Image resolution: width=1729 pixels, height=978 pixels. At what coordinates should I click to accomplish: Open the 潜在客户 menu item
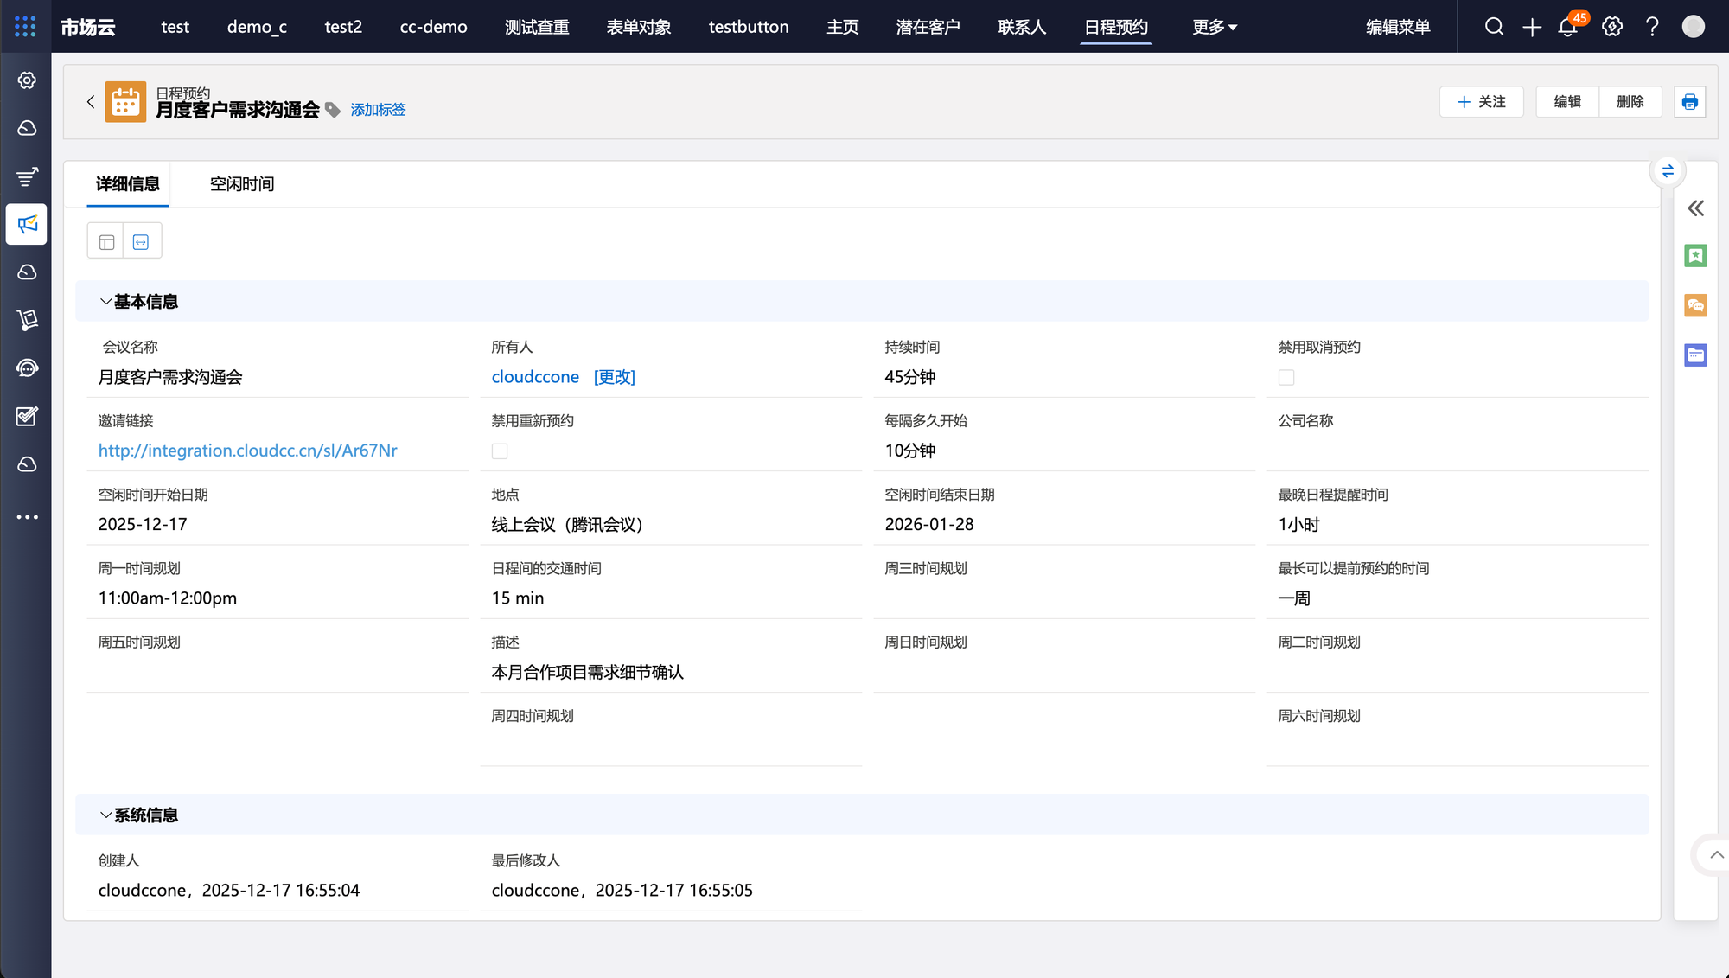(928, 27)
